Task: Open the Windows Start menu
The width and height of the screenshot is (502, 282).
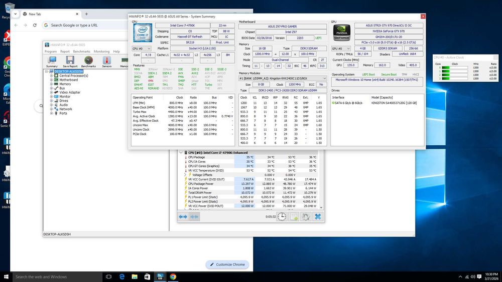Action: [6, 276]
